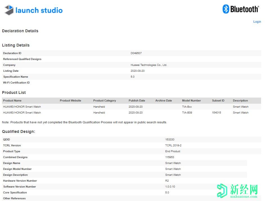Image resolution: width=265 pixels, height=201 pixels.
Task: Select the TIA-B09 model number cell
Action: pos(187,113)
